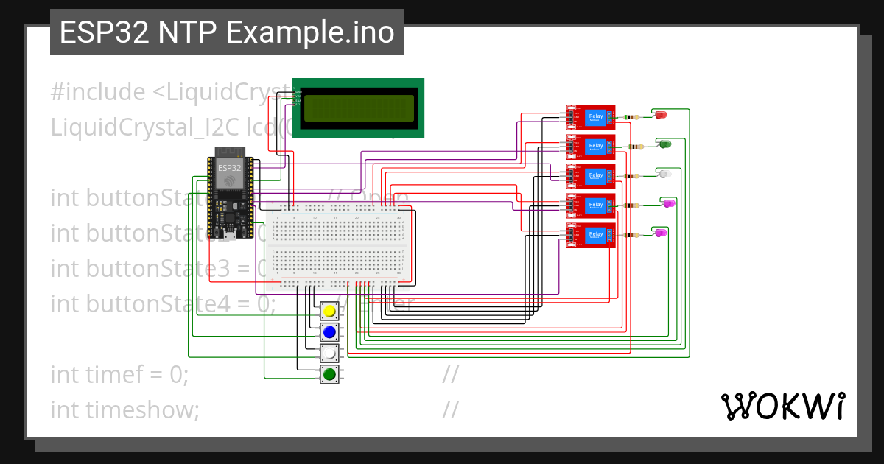This screenshot has height=464, width=884.
Task: Click the micro-USB connector on the ESP32
Action: 231,236
